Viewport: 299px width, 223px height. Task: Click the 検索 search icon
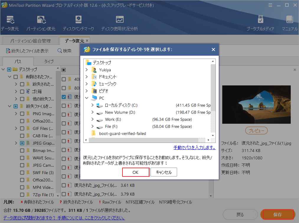point(59,50)
